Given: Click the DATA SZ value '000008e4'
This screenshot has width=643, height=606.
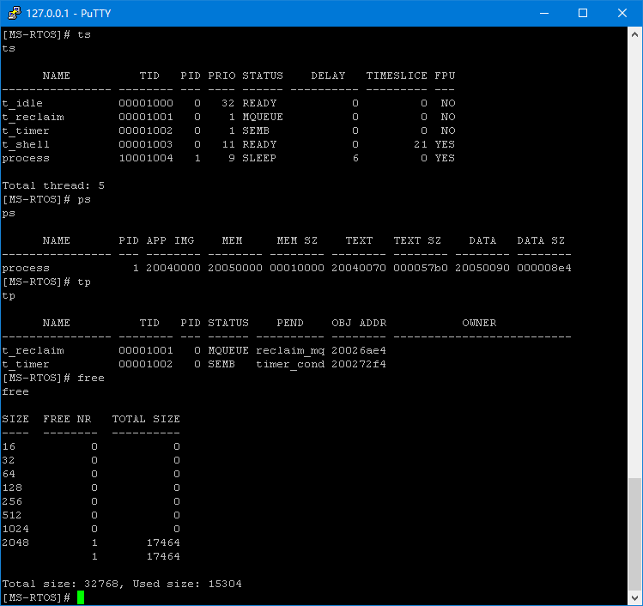Looking at the screenshot, I should (x=544, y=268).
